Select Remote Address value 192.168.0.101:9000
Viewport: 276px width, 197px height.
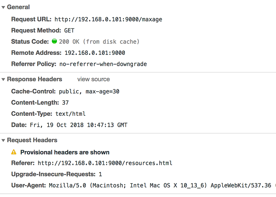[x=95, y=53]
